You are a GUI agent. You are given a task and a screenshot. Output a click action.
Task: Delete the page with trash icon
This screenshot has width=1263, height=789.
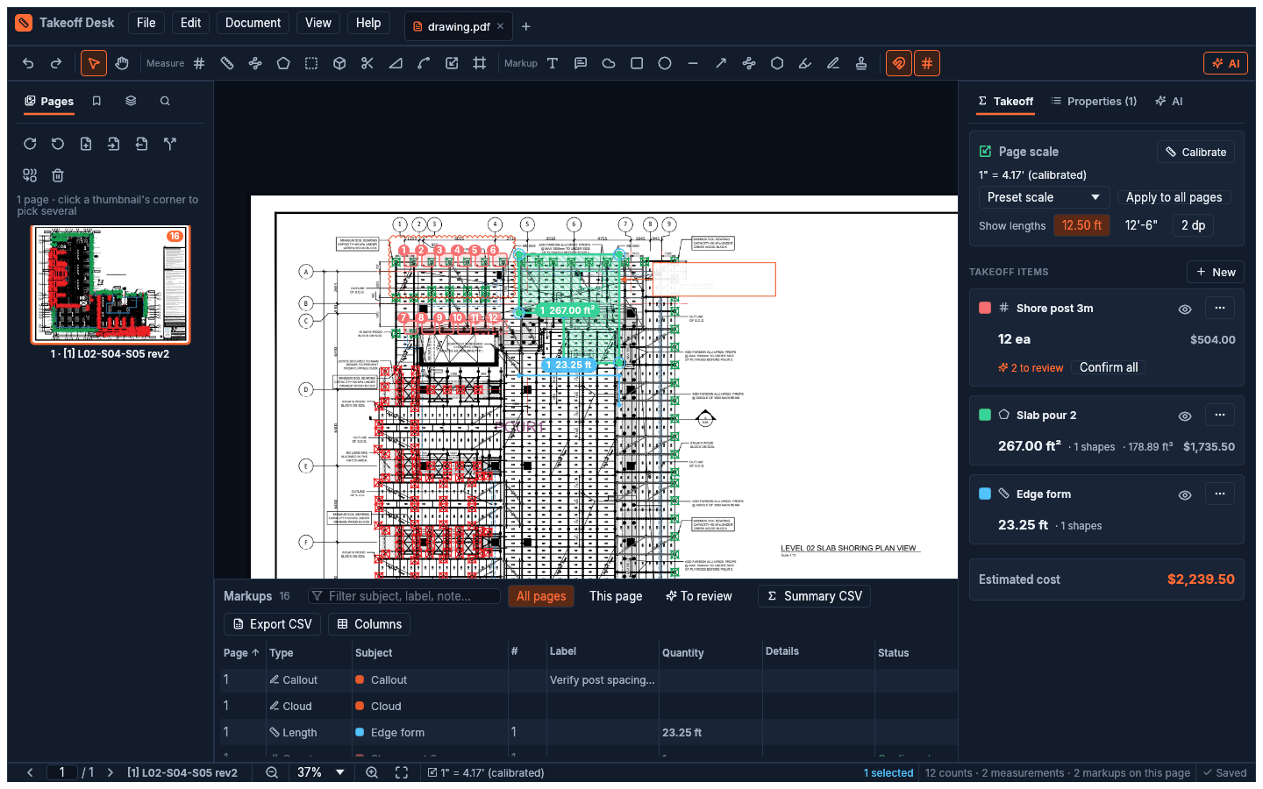coord(58,175)
